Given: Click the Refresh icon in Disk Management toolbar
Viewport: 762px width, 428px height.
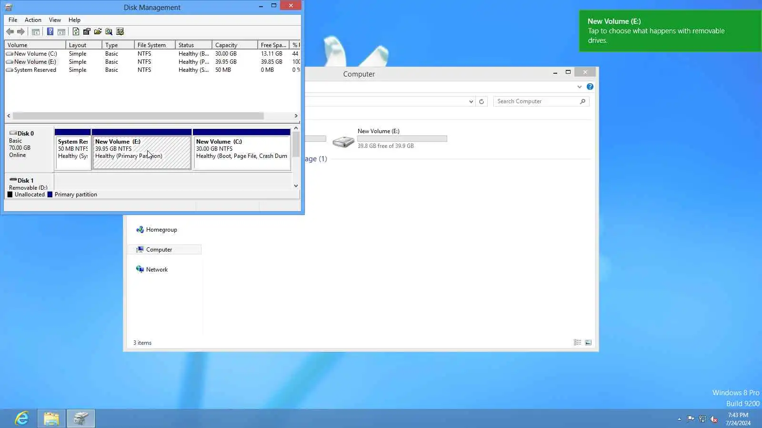Looking at the screenshot, I should coord(76,32).
